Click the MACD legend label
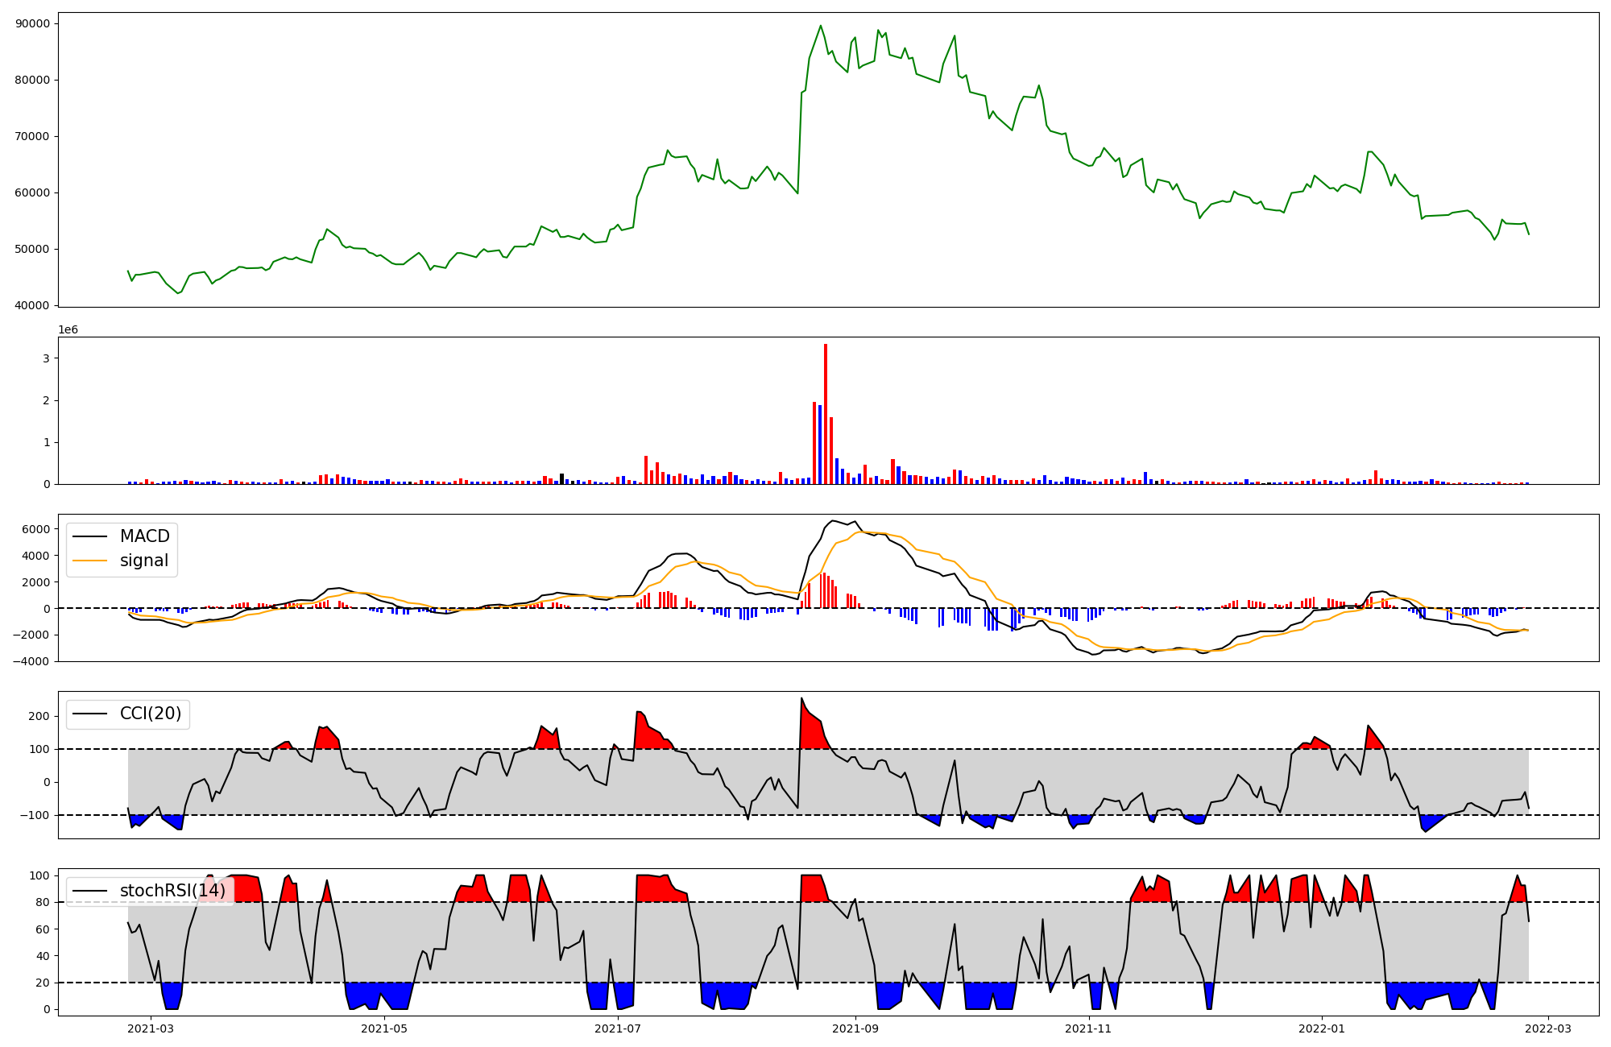The width and height of the screenshot is (1611, 1047). [x=144, y=536]
